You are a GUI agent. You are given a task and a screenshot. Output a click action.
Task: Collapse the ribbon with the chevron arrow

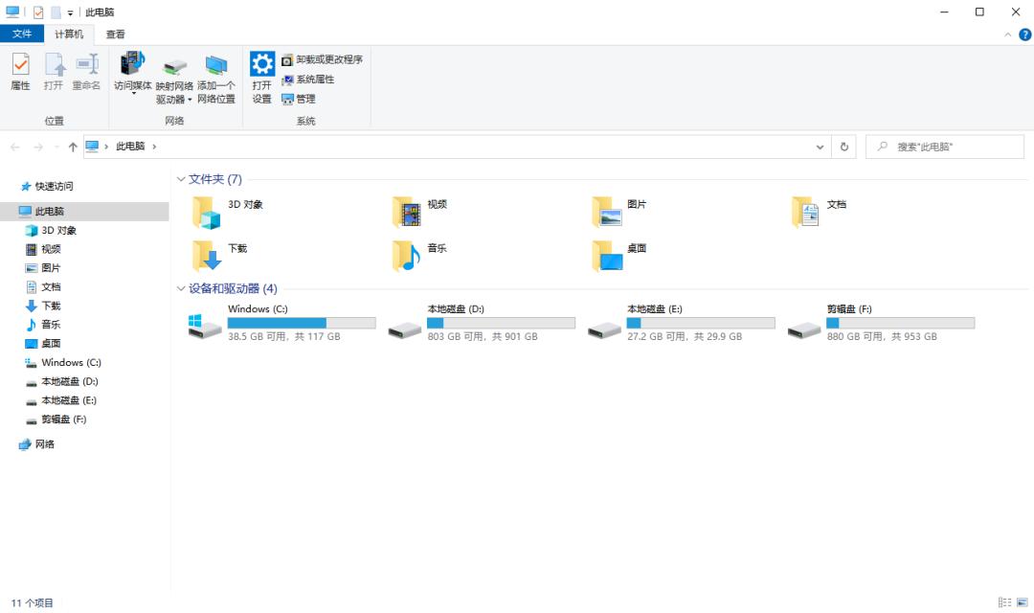1007,34
